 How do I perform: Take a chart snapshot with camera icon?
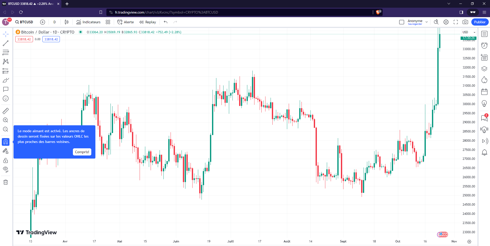(465, 22)
